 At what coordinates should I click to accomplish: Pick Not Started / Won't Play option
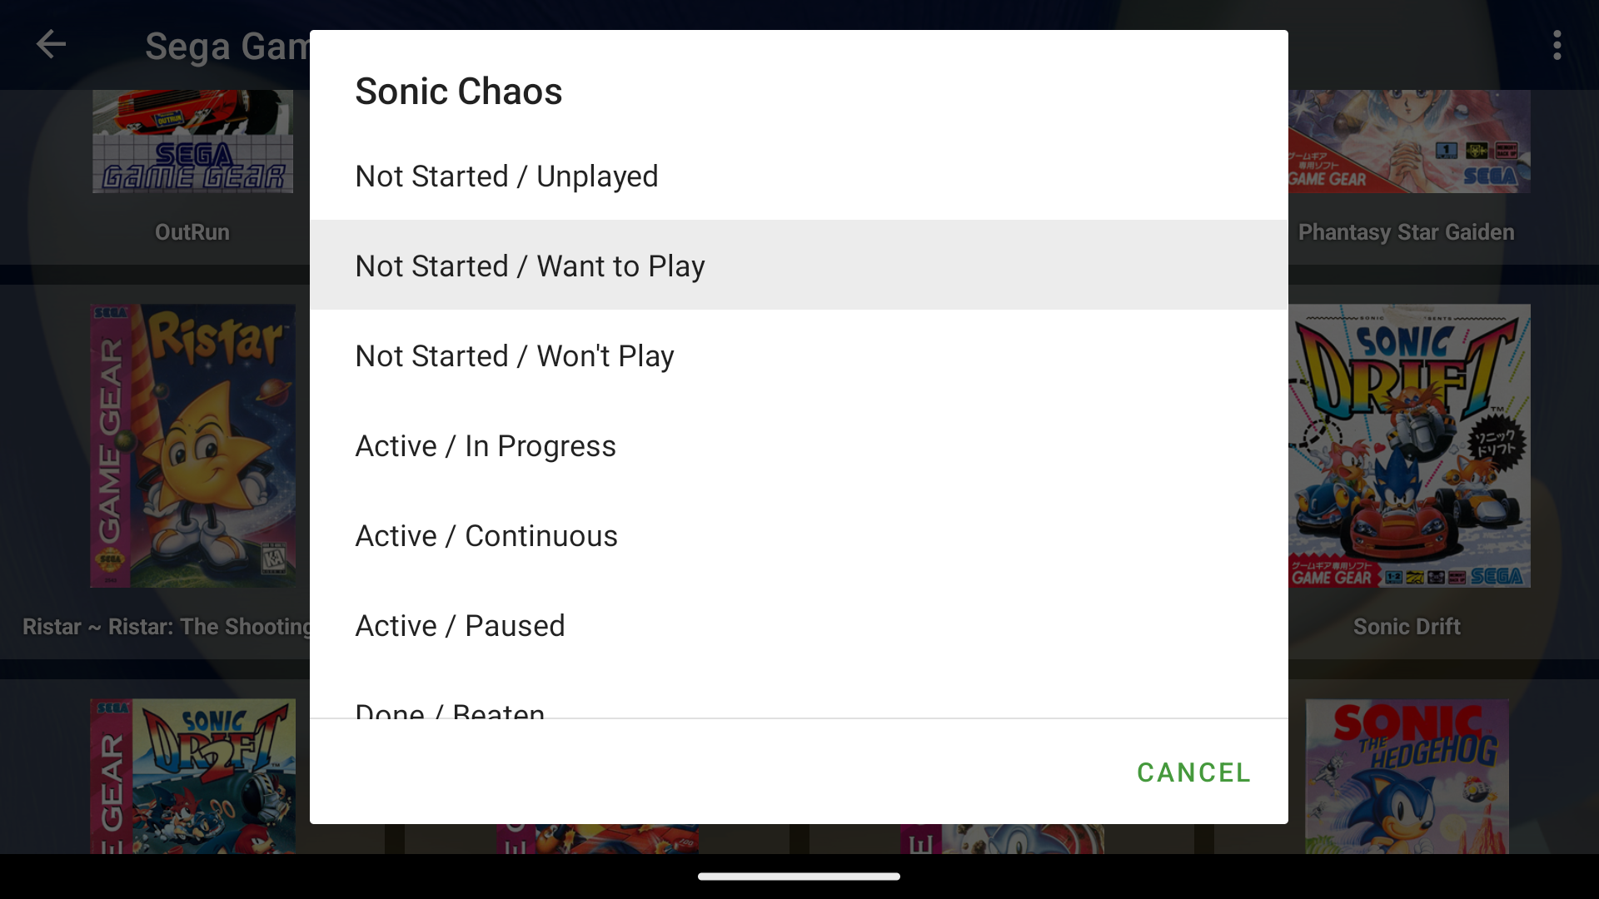click(515, 356)
